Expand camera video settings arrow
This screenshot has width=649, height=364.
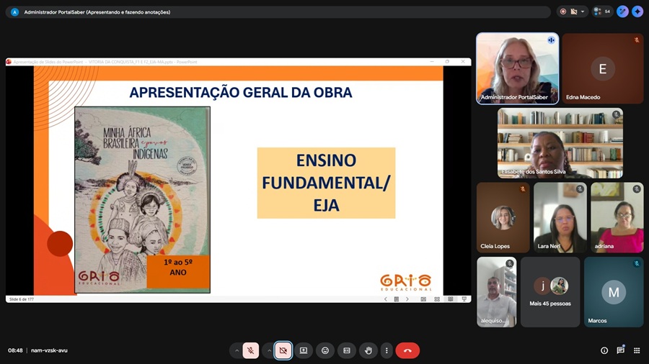pos(268,350)
